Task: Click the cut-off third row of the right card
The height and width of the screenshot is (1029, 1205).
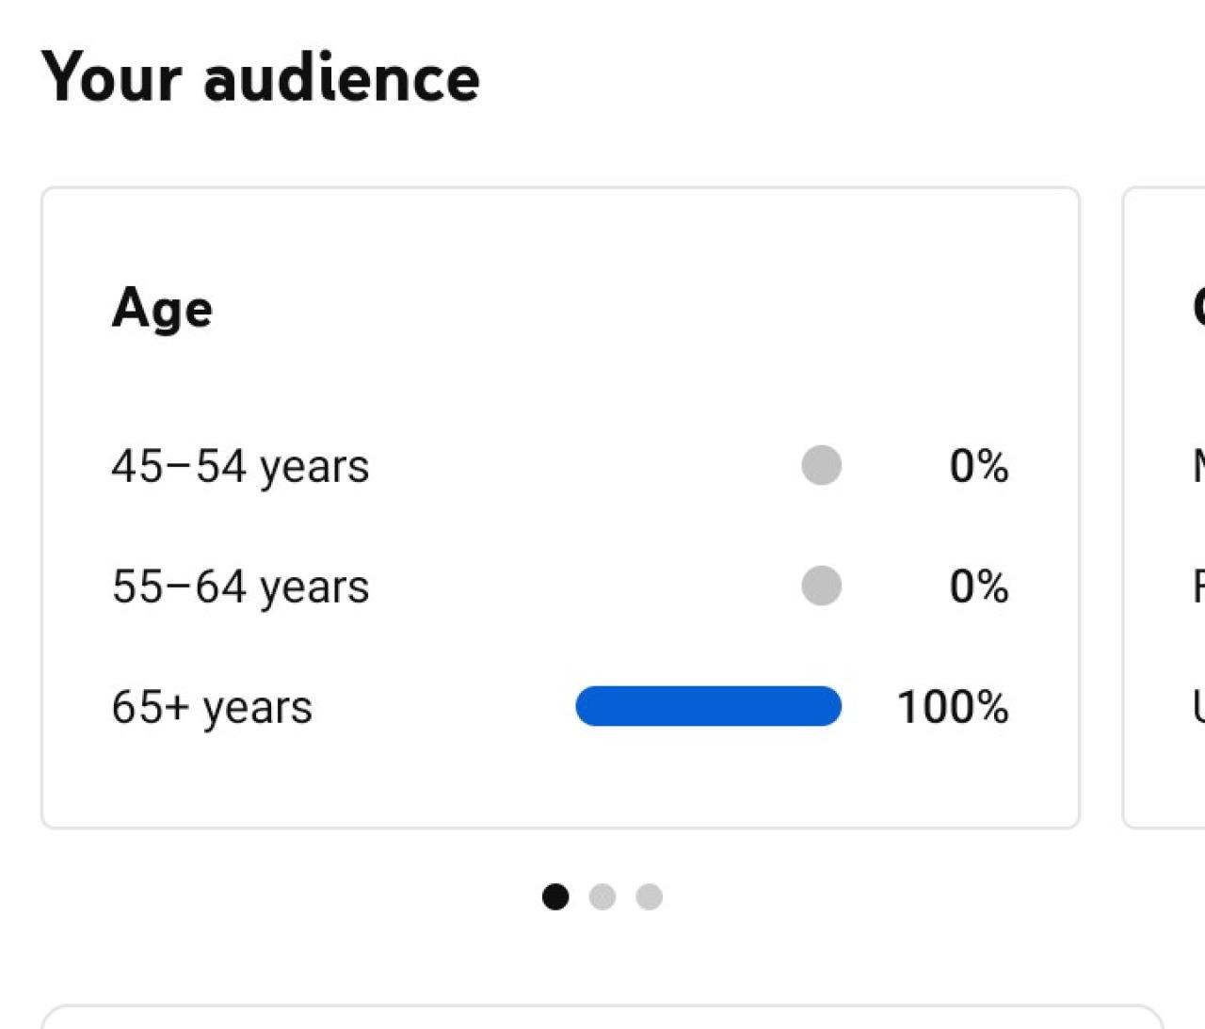Action: tap(1198, 707)
